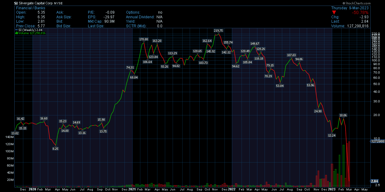The width and height of the screenshot is (385, 192).
Task: Click the date Thursday 9-Mar-2023
Action: (x=350, y=8)
